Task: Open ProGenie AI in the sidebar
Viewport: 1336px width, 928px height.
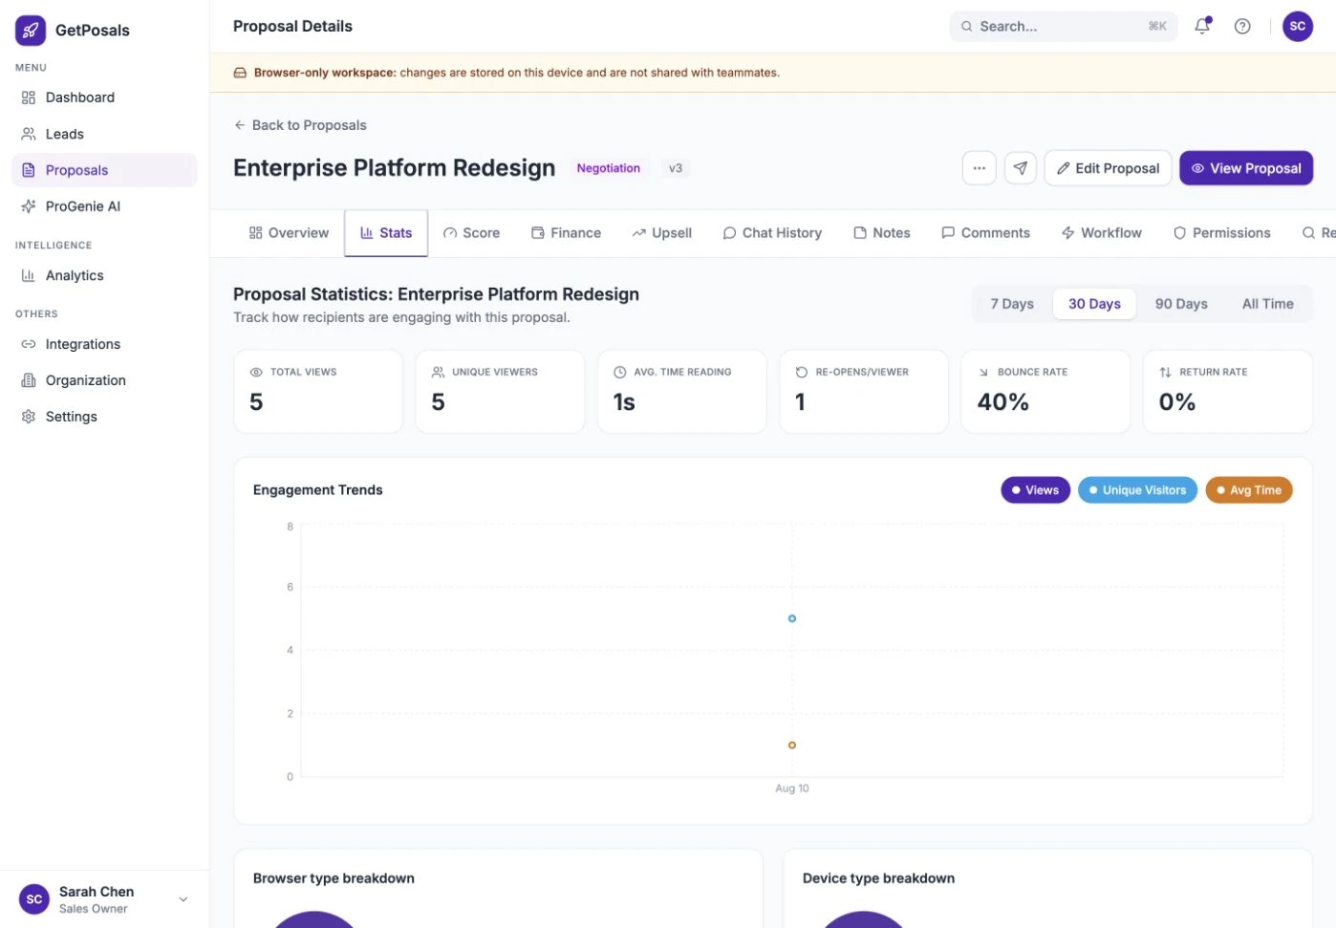Action: (x=104, y=206)
